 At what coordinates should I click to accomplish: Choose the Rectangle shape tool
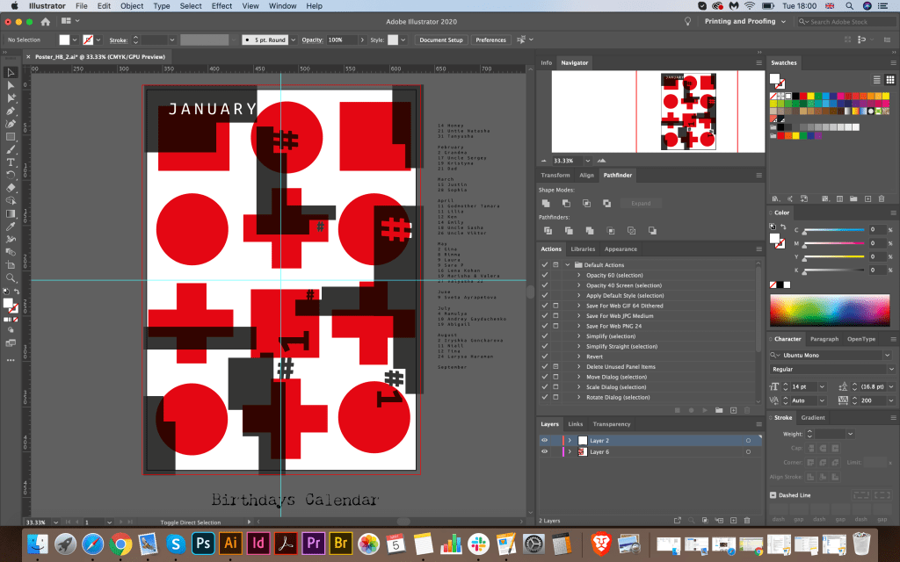(x=11, y=137)
